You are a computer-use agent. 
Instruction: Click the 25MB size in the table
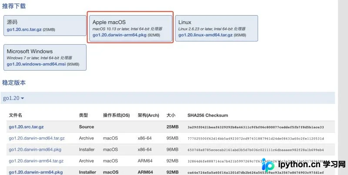pyautogui.click(x=172, y=127)
